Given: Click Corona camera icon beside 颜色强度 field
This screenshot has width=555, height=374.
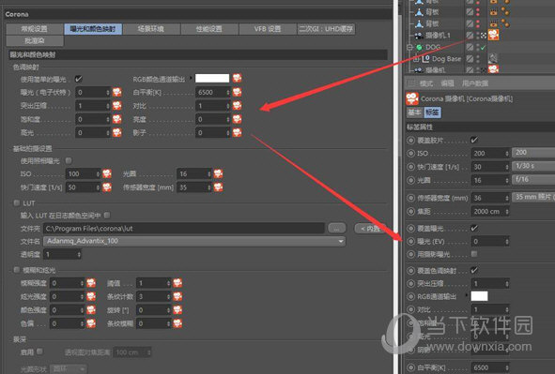Looking at the screenshot, I should point(91,309).
